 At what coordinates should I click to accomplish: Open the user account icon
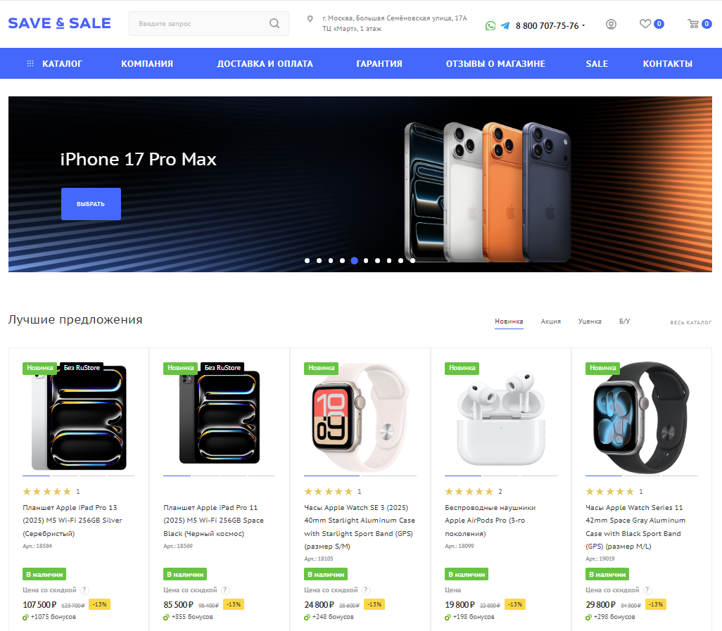[x=611, y=25]
